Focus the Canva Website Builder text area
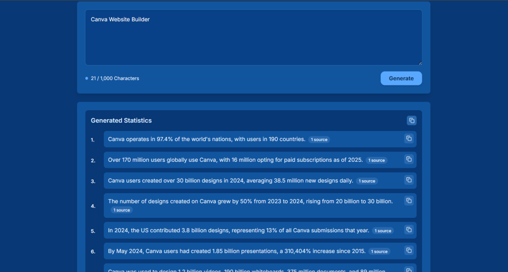The height and width of the screenshot is (272, 508). pyautogui.click(x=254, y=38)
